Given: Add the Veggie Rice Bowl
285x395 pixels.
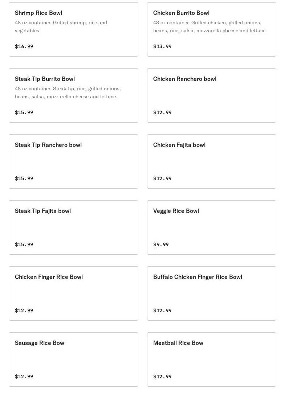Looking at the screenshot, I should [x=176, y=211].
